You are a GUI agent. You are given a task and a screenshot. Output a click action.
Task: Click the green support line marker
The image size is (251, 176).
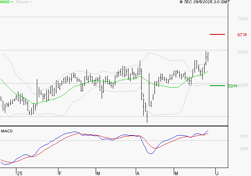[x=217, y=86]
